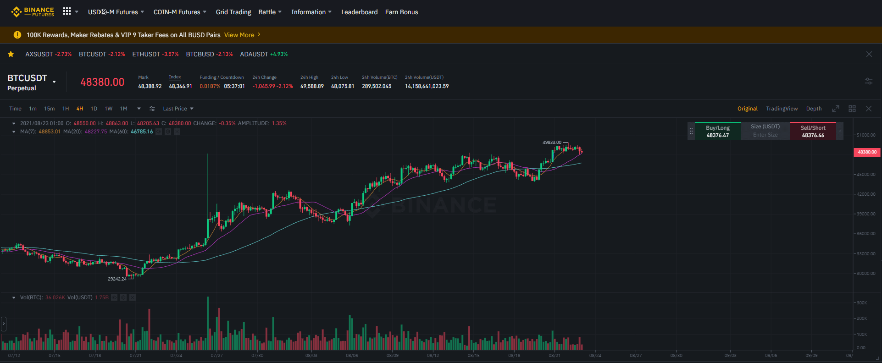Click the Size (USDT) input field
The height and width of the screenshot is (363, 882).
(x=766, y=131)
